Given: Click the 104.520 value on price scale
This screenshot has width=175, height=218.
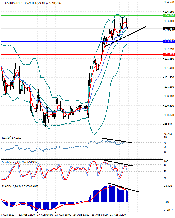Looking at the screenshot, I should coord(169,3).
